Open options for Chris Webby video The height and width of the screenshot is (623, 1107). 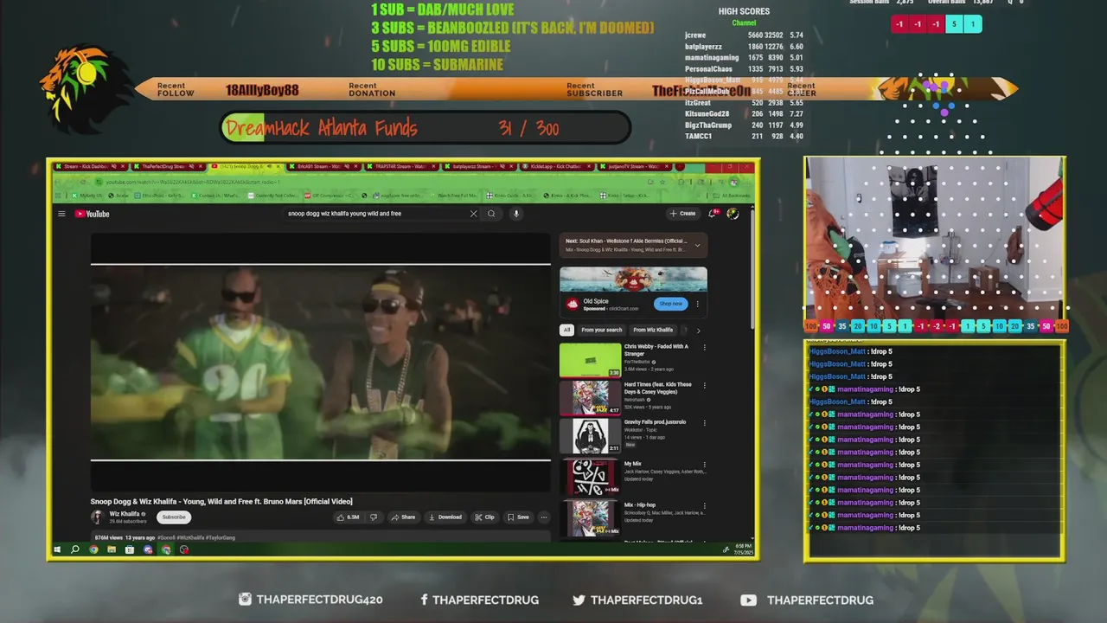[x=704, y=347]
